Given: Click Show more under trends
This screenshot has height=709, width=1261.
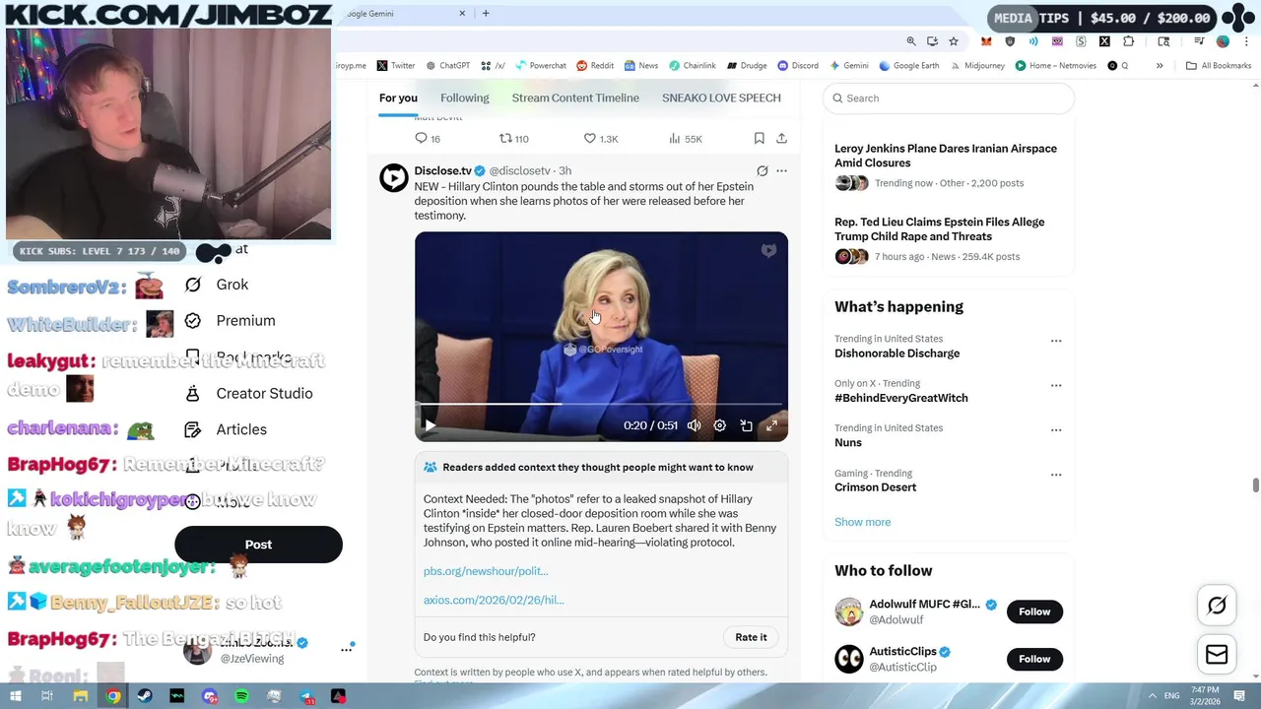Looking at the screenshot, I should 862,522.
